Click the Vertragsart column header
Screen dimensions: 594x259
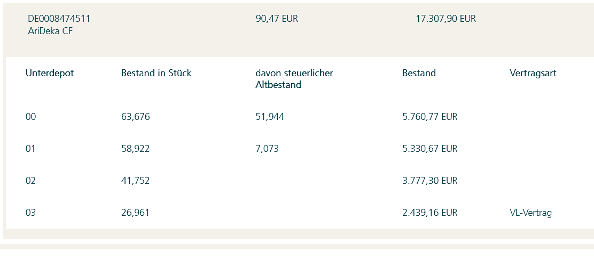533,74
